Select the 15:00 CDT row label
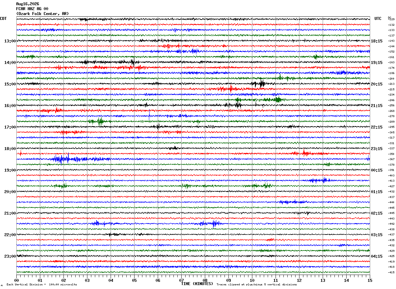 coord(10,84)
